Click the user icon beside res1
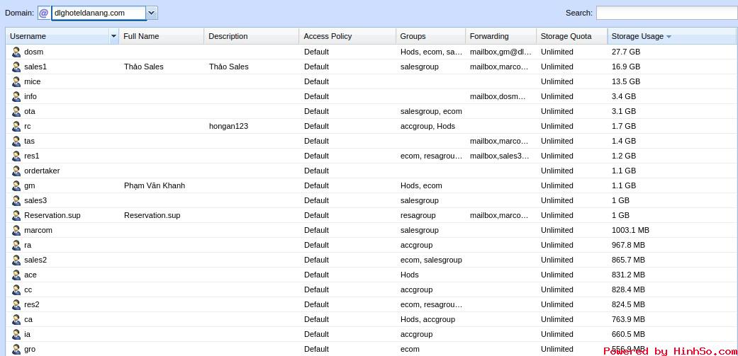 coord(16,156)
